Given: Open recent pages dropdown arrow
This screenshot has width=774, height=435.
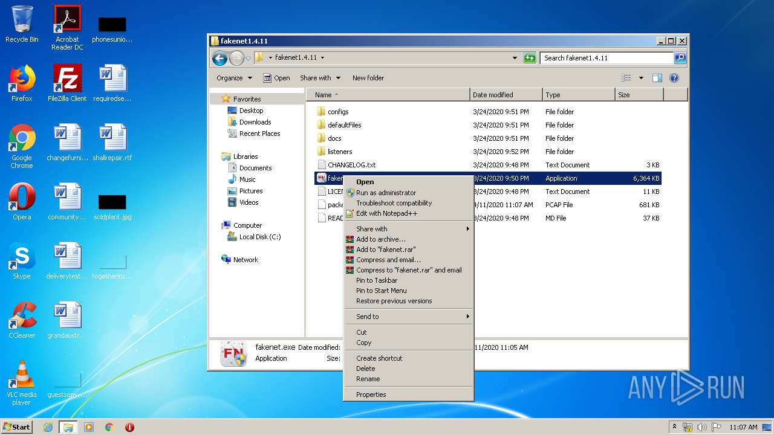Looking at the screenshot, I should [x=248, y=59].
